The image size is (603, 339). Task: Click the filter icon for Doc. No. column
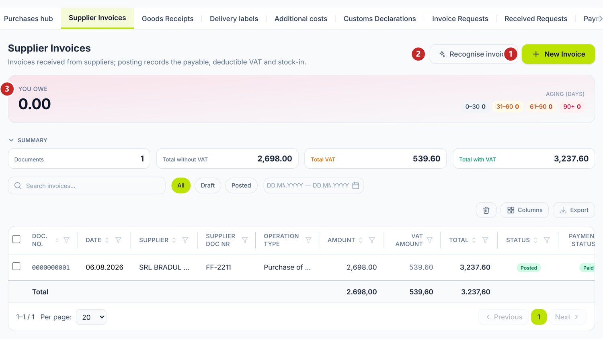click(67, 240)
